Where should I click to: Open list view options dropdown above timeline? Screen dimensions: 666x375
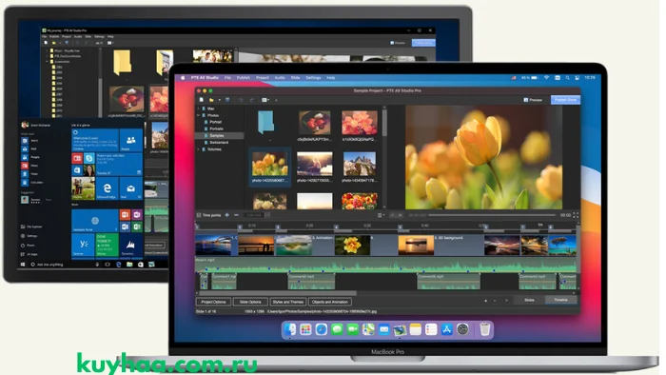pos(381,215)
